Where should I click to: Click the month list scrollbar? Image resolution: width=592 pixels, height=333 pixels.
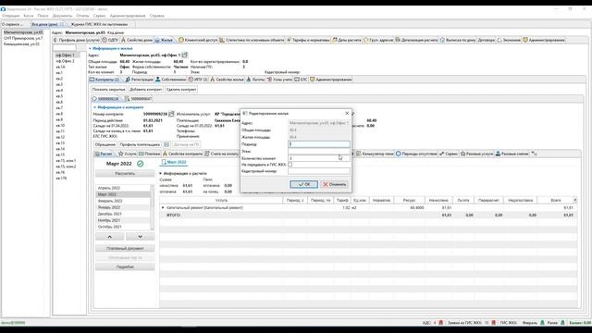point(153,207)
